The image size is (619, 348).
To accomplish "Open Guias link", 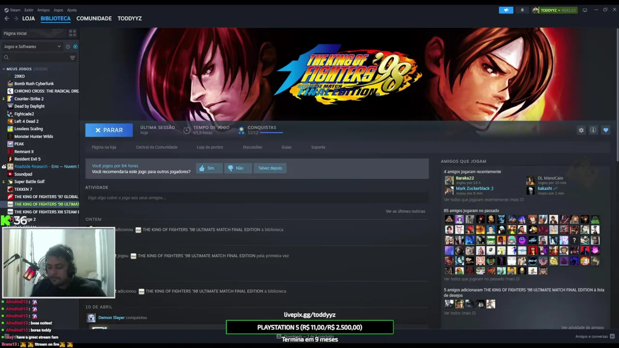I will tap(286, 147).
